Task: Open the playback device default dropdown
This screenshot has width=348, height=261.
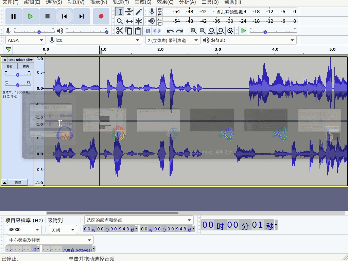Action: 253,40
